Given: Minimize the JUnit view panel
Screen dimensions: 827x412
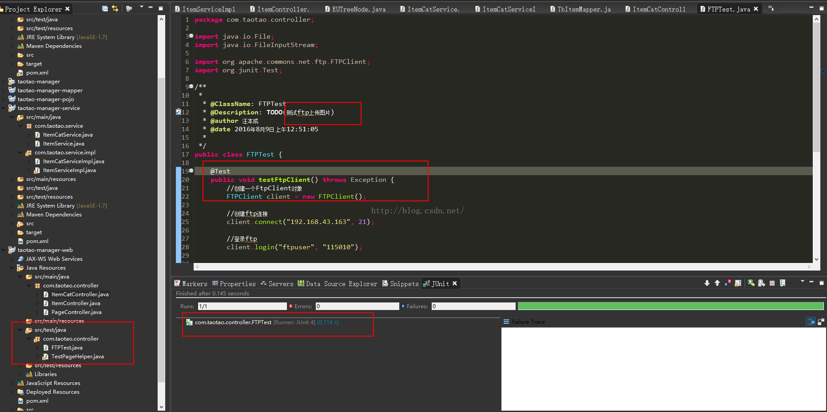Looking at the screenshot, I should coord(811,282).
